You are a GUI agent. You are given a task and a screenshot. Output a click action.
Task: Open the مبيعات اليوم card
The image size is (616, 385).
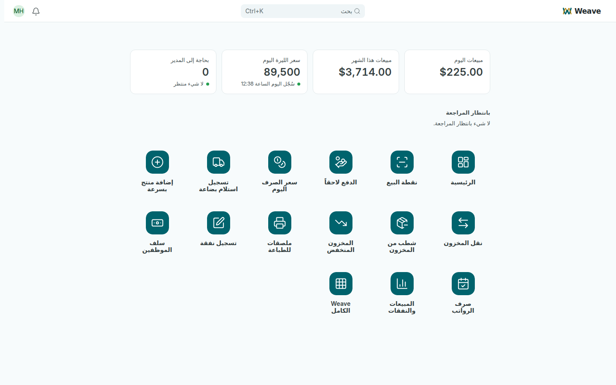447,72
